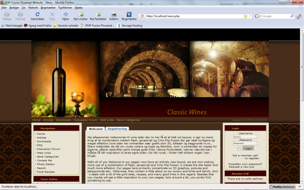Open Discussion Forum in the Navigation panel
Image resolution: width=304 pixels, height=190 pixels.
pyautogui.click(x=48, y=149)
